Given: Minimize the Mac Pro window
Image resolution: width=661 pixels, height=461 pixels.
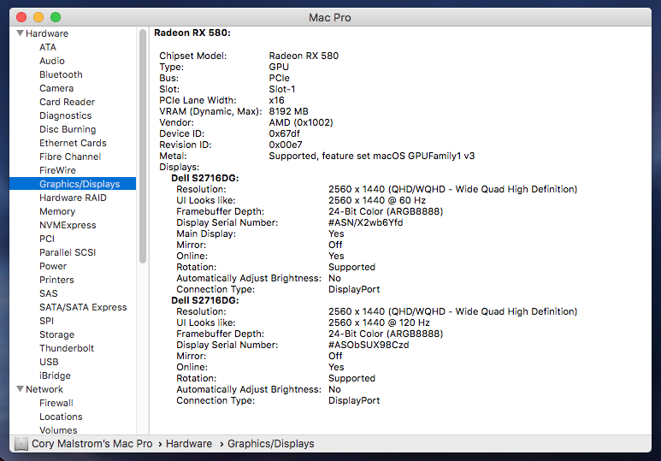Looking at the screenshot, I should pyautogui.click(x=38, y=17).
